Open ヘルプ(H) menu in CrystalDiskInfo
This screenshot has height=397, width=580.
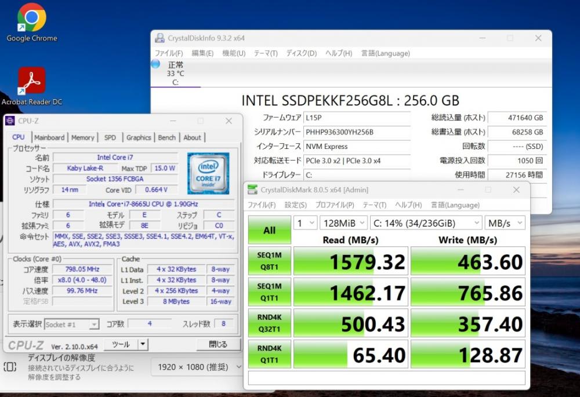coord(339,53)
